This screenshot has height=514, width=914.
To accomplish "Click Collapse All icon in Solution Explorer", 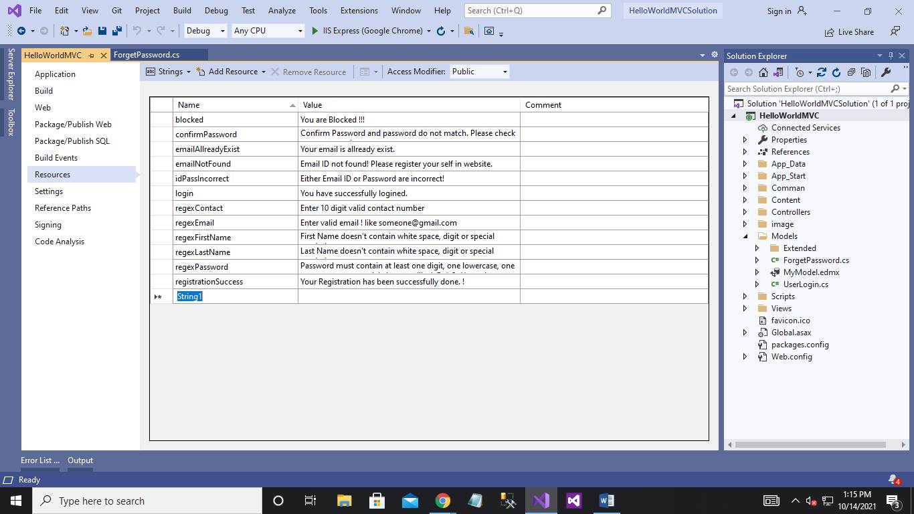I will [851, 72].
